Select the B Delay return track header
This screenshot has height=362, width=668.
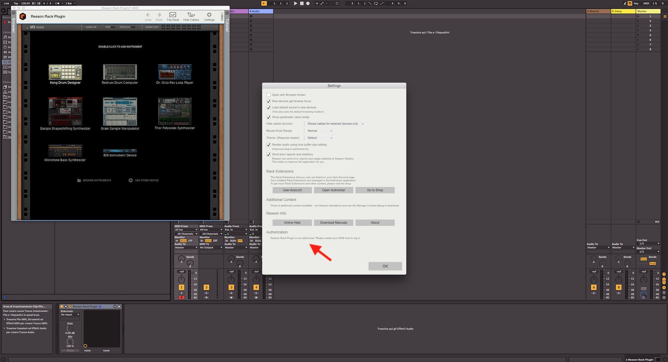pyautogui.click(x=623, y=11)
